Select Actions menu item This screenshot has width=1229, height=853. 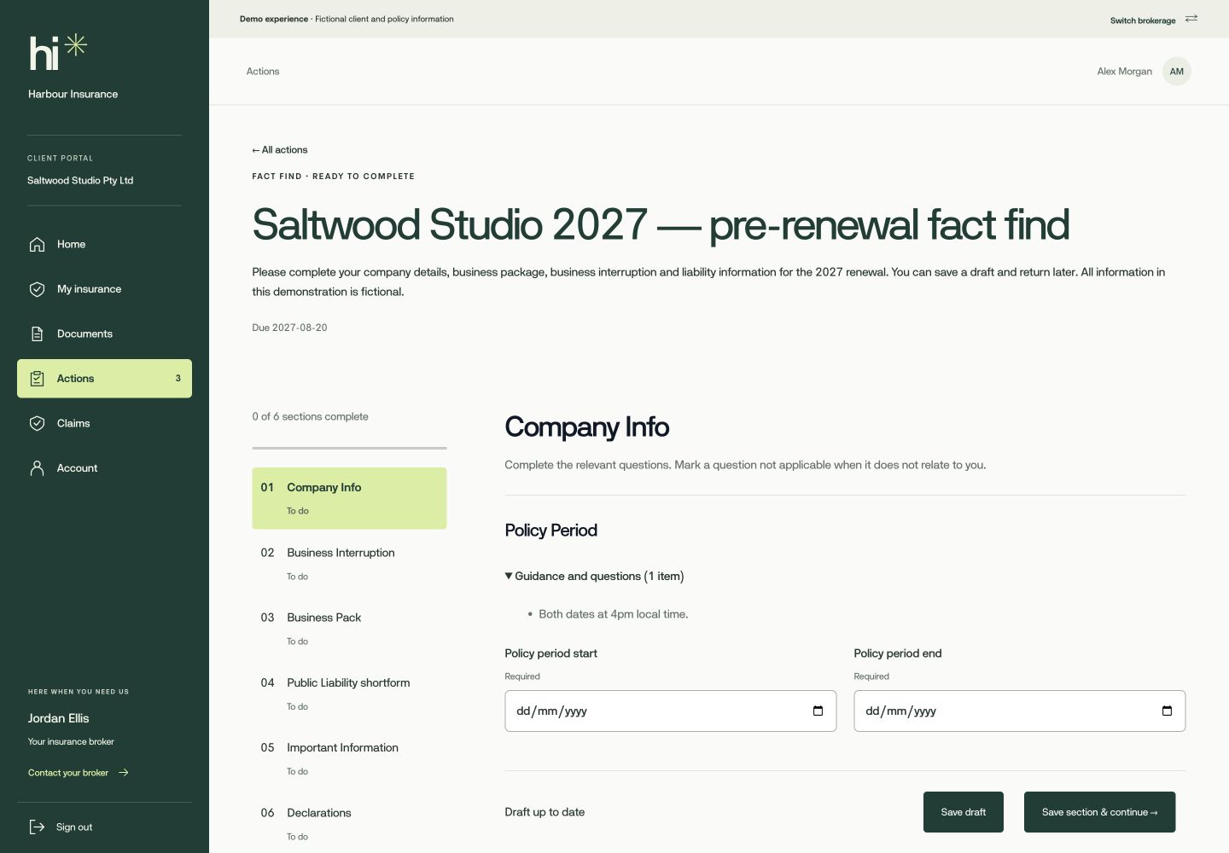coord(104,379)
